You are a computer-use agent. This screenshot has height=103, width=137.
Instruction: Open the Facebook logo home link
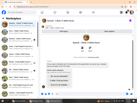pos(4,12)
